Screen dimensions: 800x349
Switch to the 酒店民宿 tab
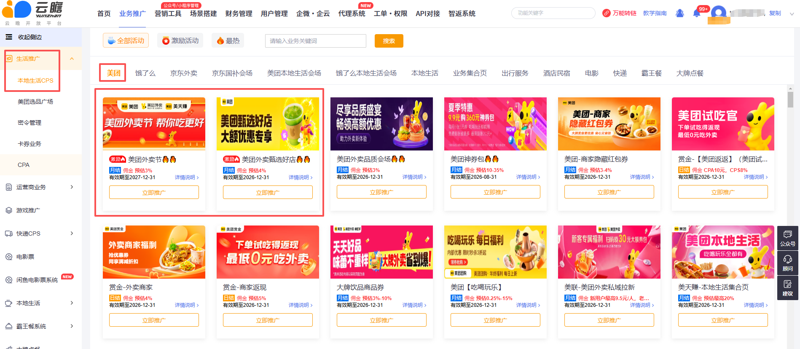point(556,73)
